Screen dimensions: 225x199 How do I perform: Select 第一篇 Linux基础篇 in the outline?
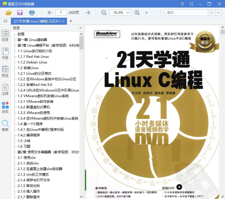click(32, 40)
